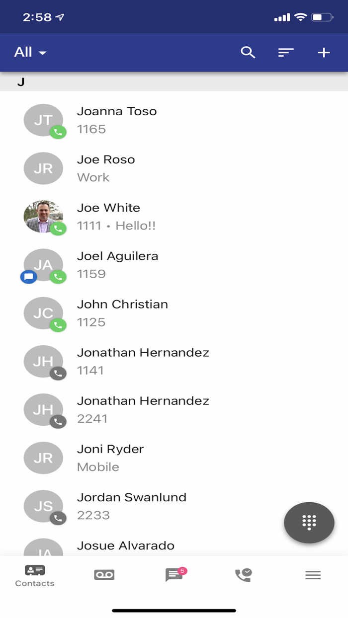Open messages with 5 unread badge

coord(174,575)
